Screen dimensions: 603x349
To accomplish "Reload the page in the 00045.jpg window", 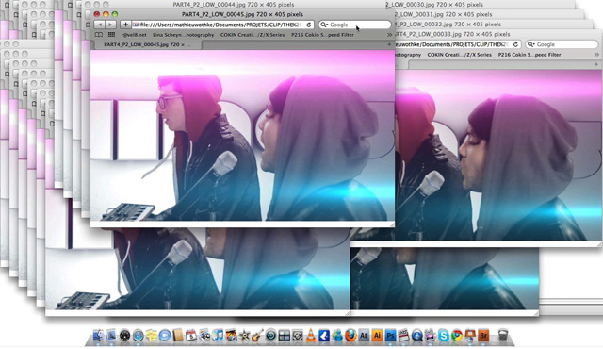I will pos(309,25).
